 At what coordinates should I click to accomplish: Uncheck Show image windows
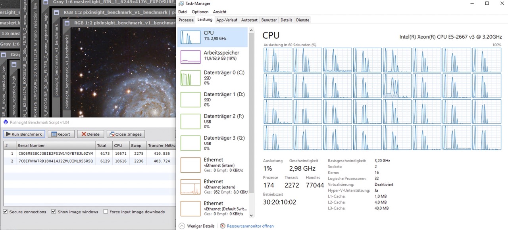[x=54, y=212]
